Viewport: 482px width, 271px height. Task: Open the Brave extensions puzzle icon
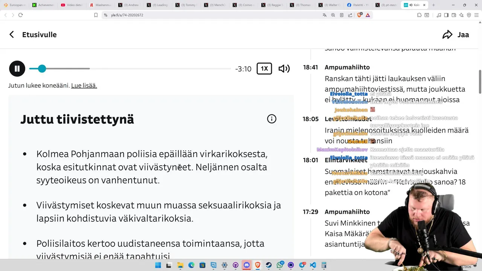419,15
